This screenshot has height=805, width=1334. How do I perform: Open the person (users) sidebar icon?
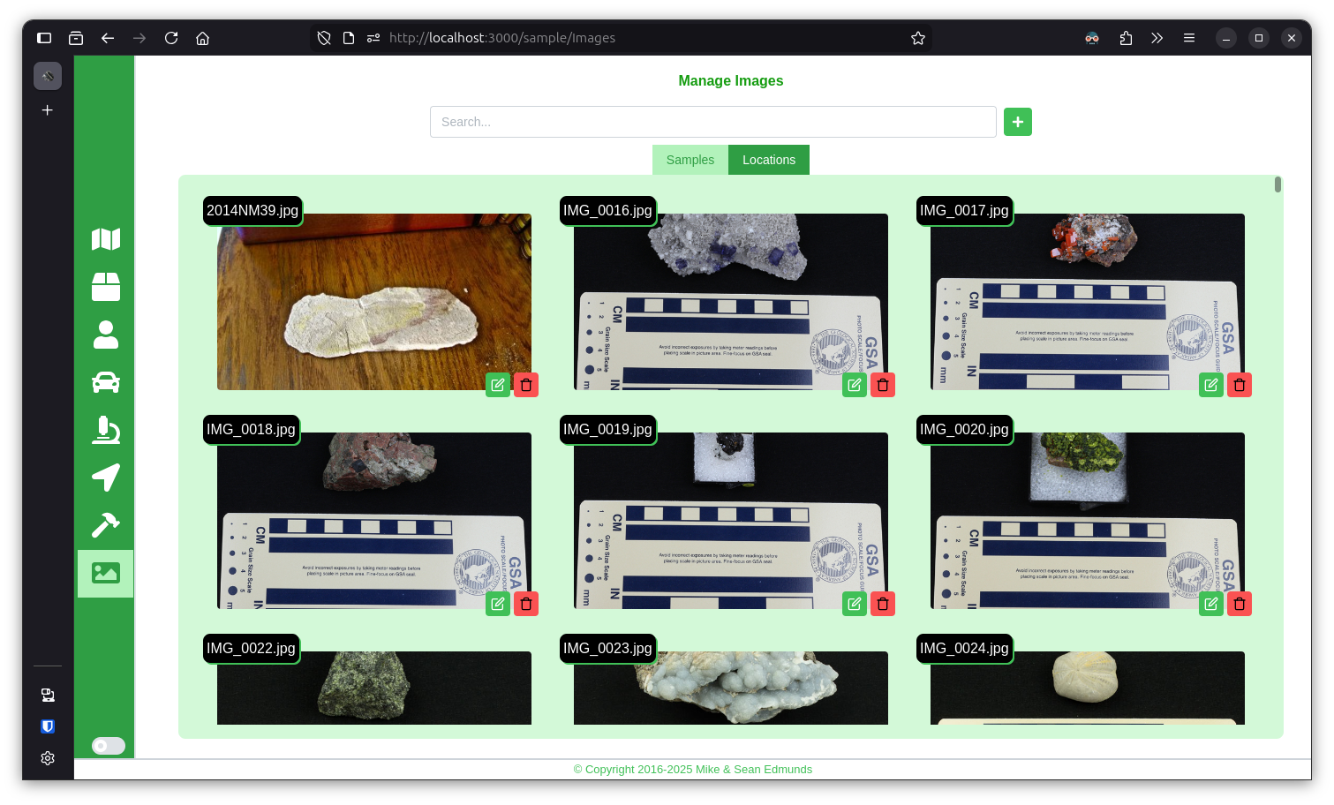[x=105, y=335]
